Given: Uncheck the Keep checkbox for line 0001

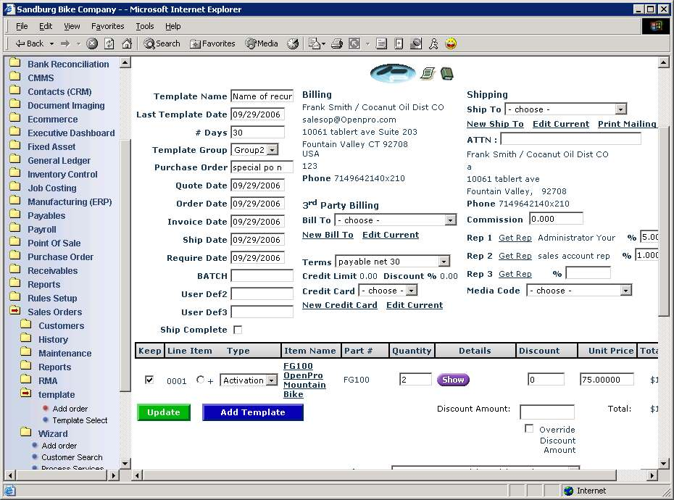Looking at the screenshot, I should (149, 380).
